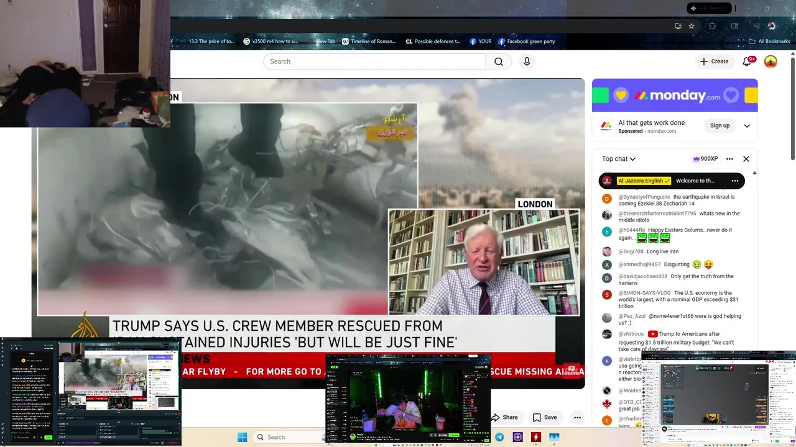Open the YouTube account avatar menu
Screen dimensions: 796x447
point(771,61)
